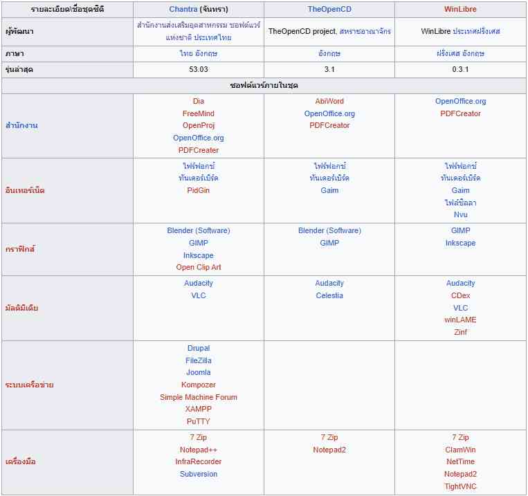Open the XAMPP link
Screen dimensions: 528x496
point(199,409)
